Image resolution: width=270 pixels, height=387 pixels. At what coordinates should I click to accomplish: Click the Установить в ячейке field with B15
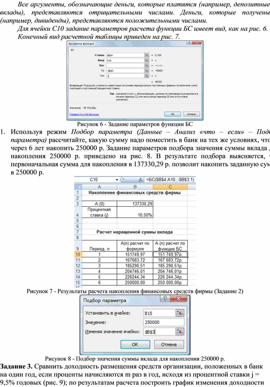[x=159, y=313]
